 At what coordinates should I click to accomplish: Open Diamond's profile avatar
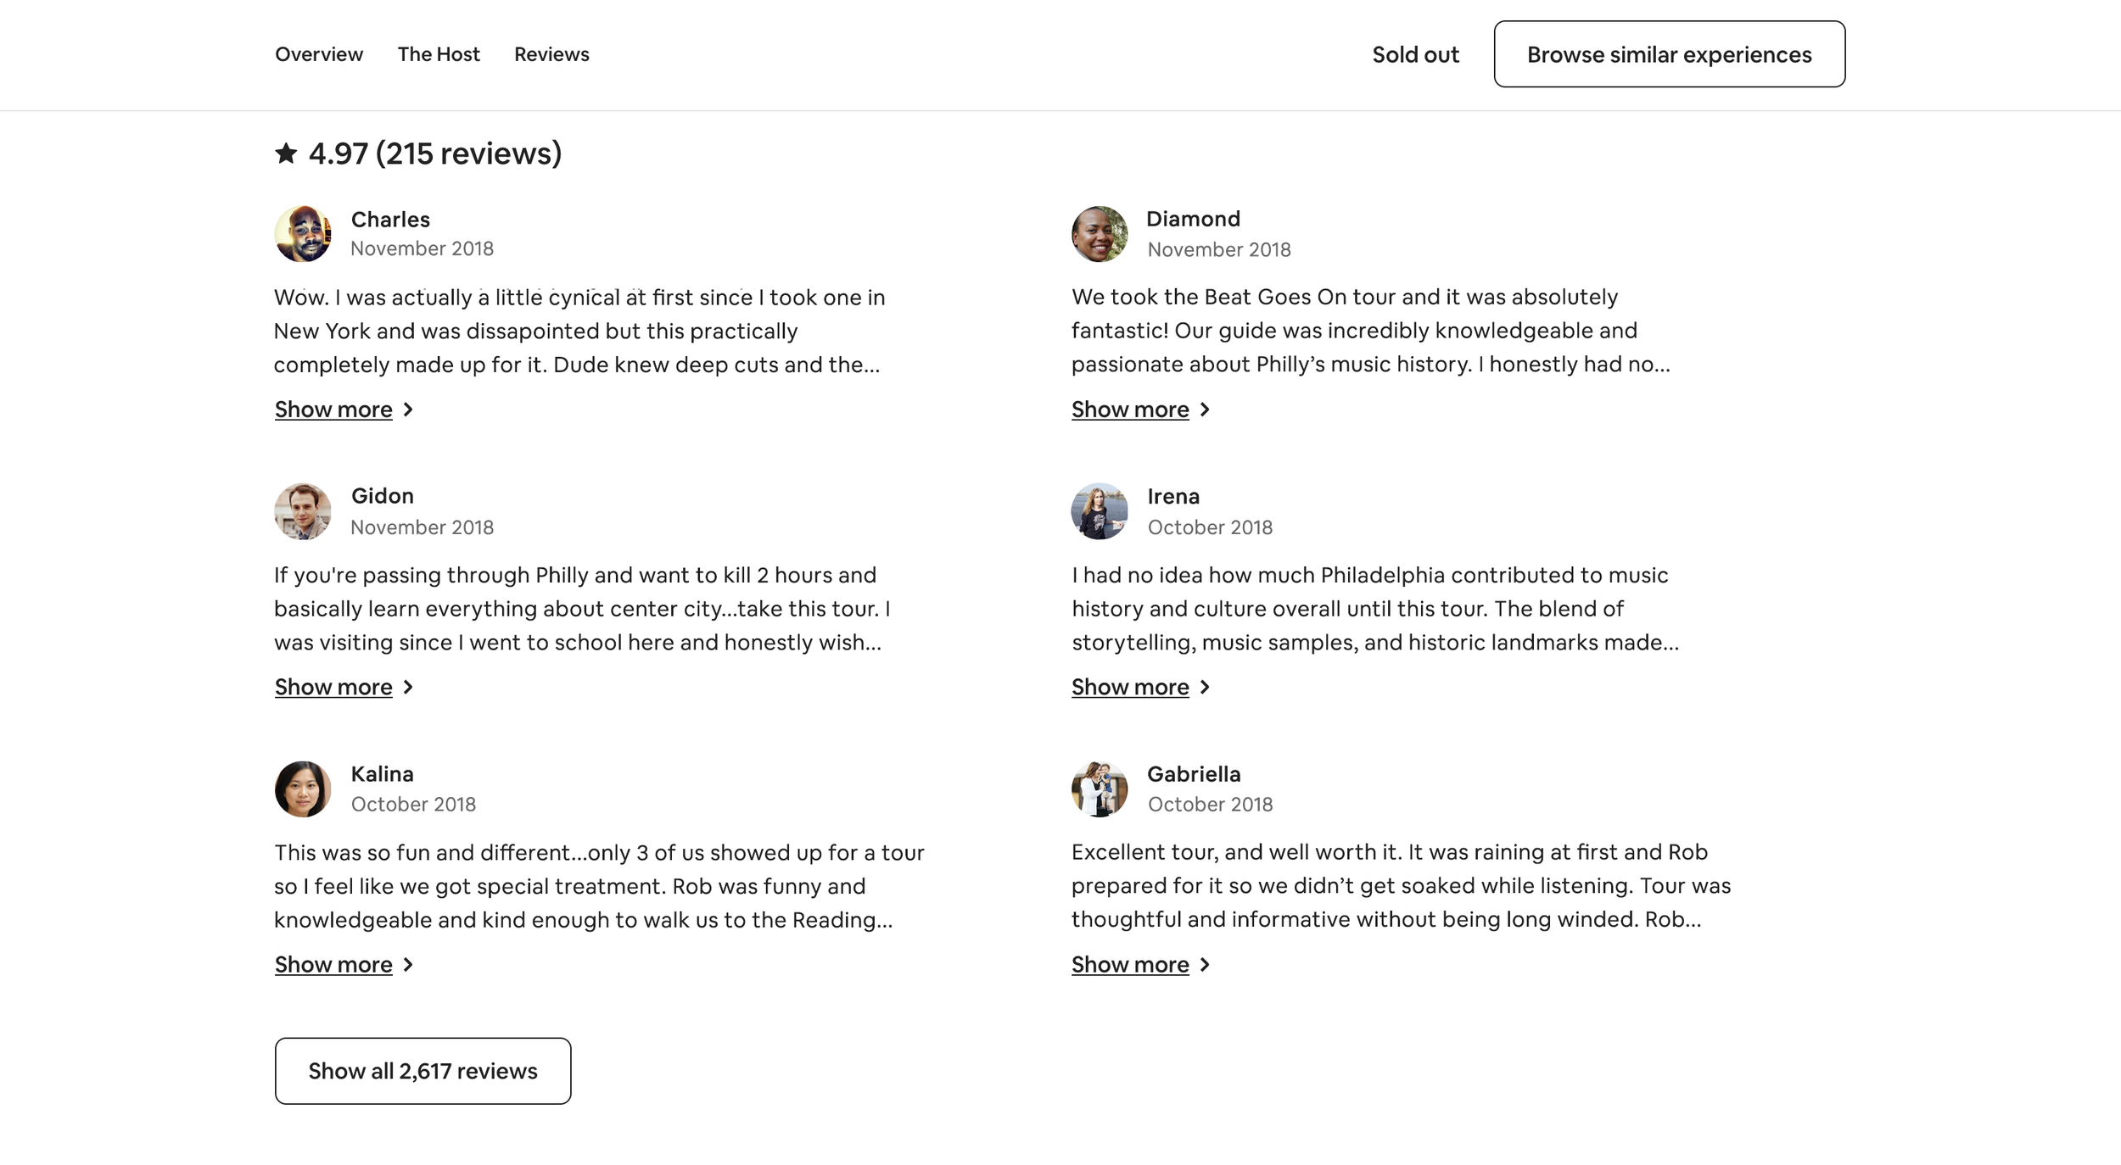click(1100, 234)
